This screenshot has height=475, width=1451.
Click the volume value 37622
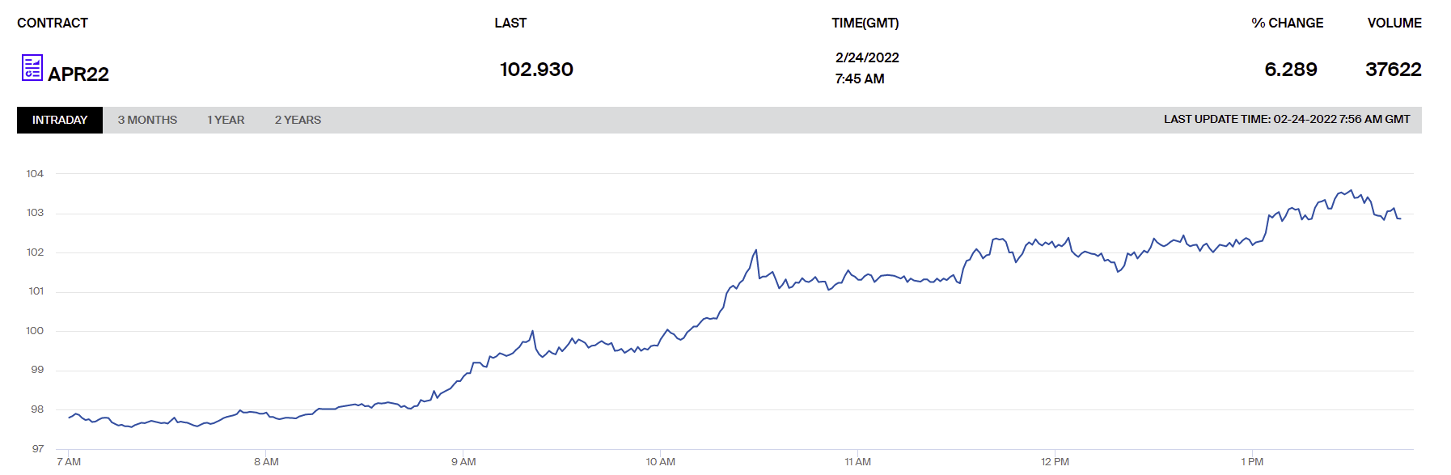1394,70
